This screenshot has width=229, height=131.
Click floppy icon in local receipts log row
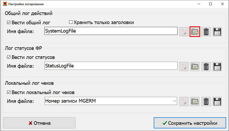(217, 101)
